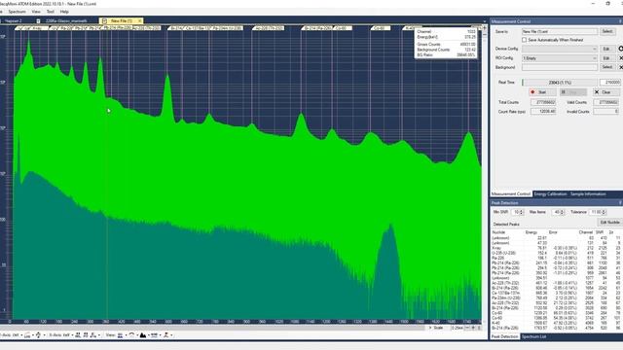Select the K-40 peak row

(x=556, y=323)
